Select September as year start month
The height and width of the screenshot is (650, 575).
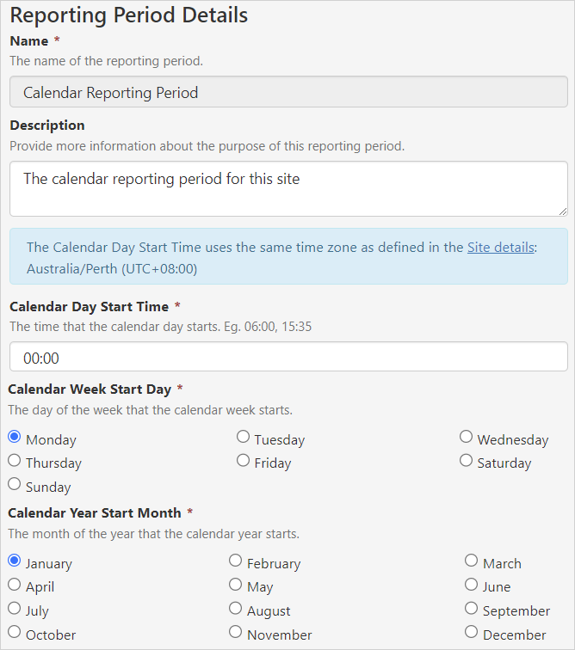coord(471,608)
